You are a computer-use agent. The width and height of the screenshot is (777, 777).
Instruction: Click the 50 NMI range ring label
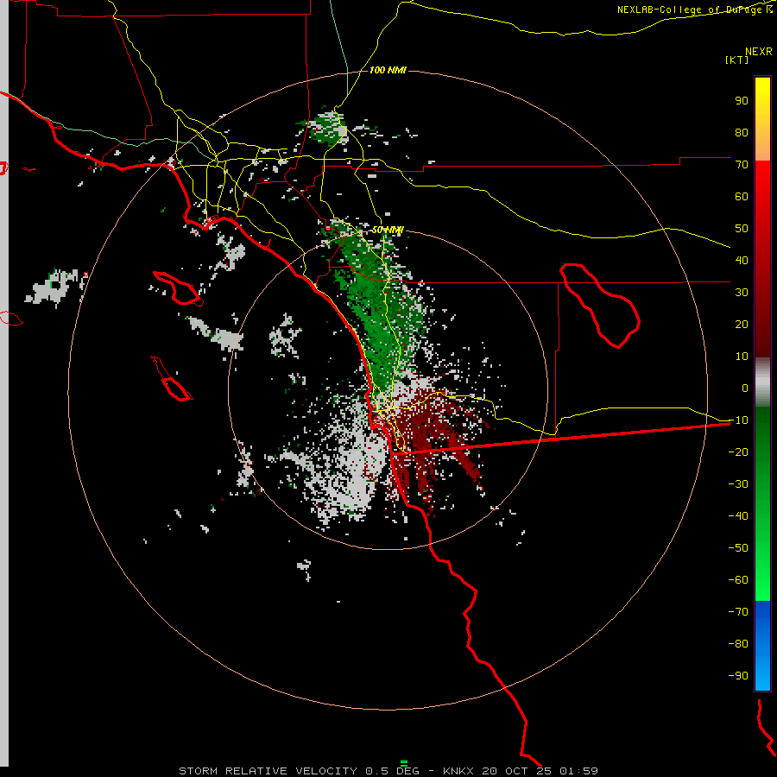pyautogui.click(x=388, y=230)
